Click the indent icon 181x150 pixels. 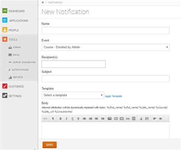[x=103, y=119]
